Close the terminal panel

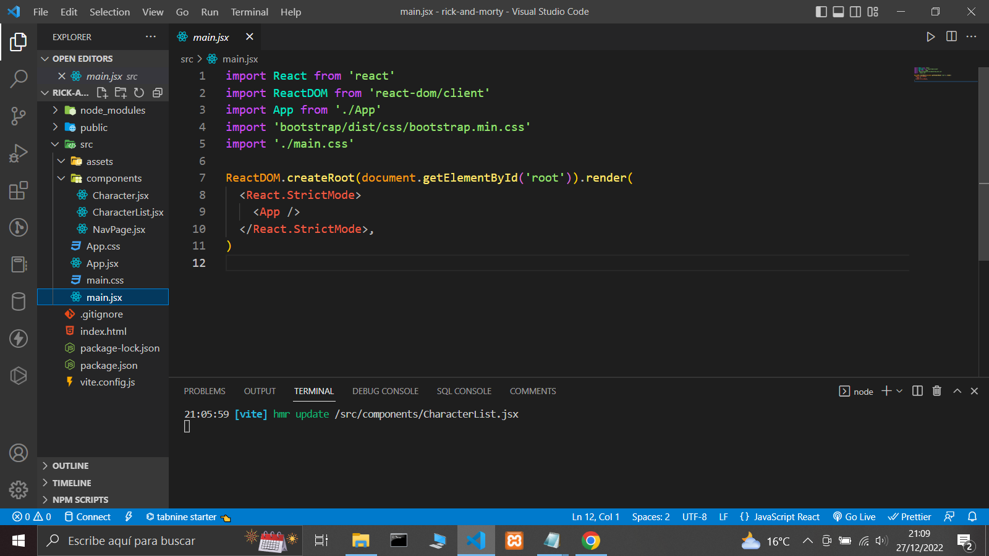pos(975,391)
